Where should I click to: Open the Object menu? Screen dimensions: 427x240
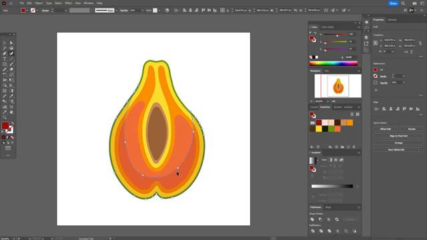39,3
